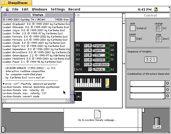Click the green LED right of Glissando
Screen dimensions: 171x134
click(x=107, y=60)
